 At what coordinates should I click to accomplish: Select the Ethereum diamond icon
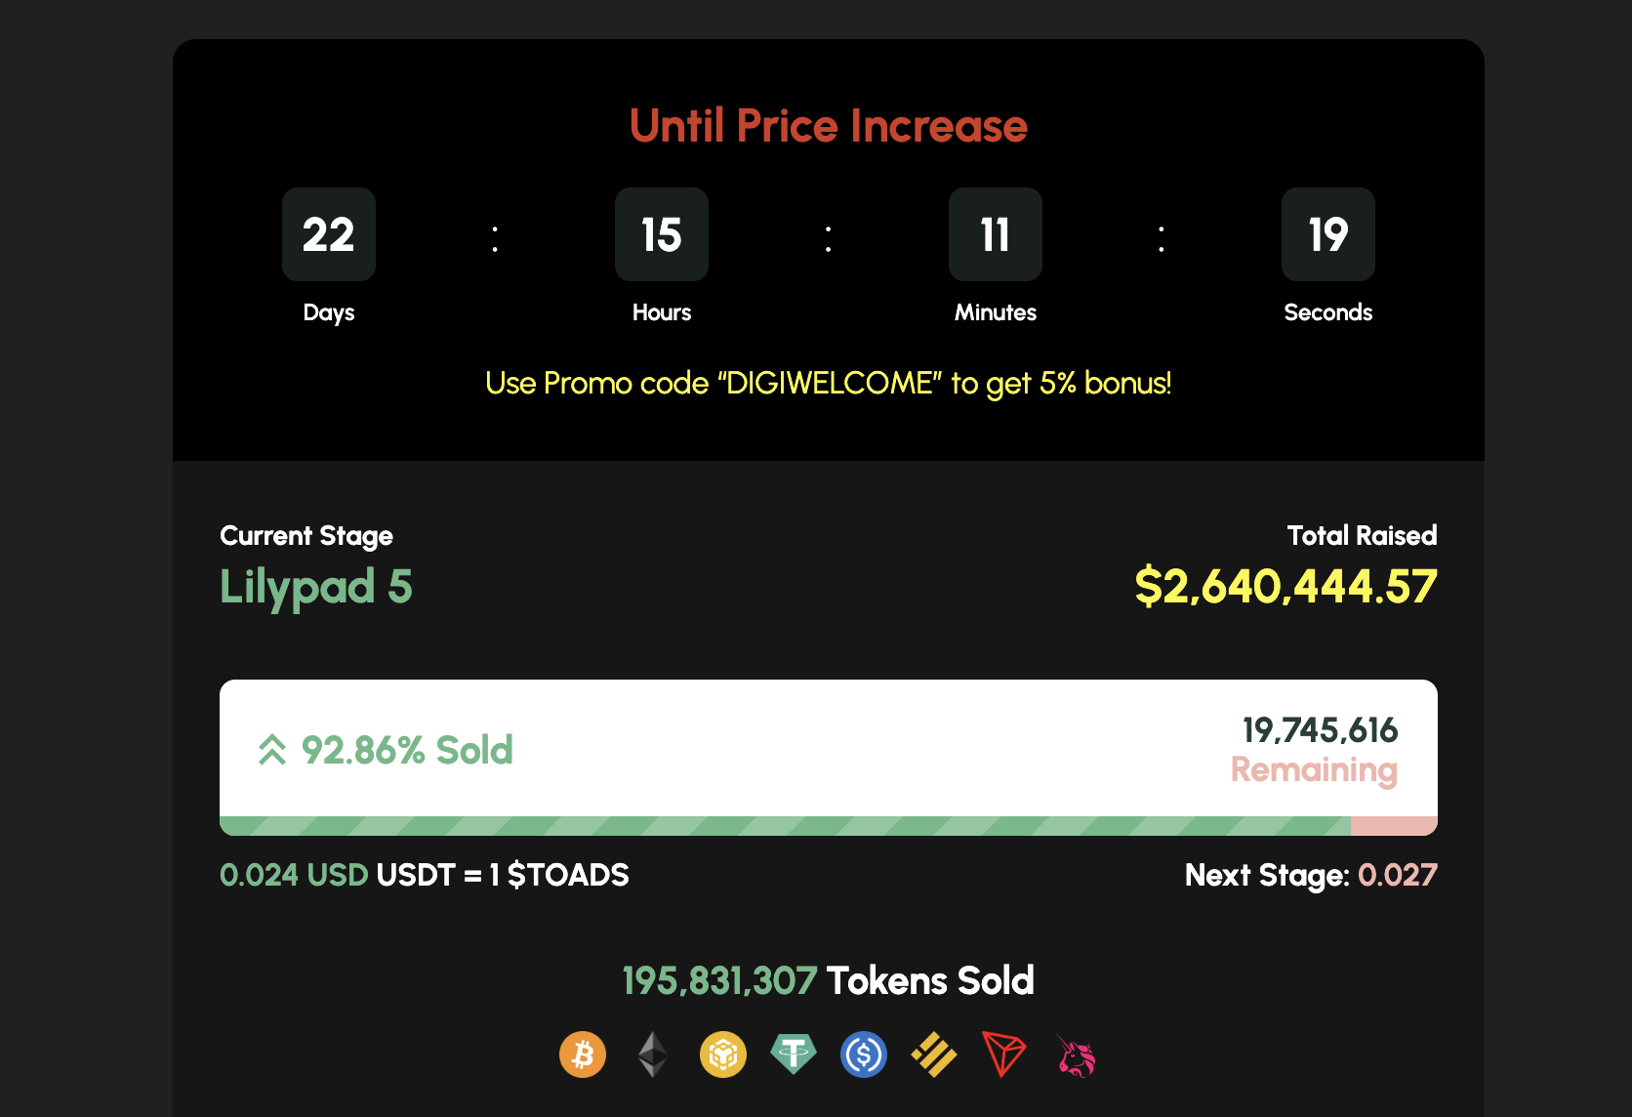point(653,1055)
